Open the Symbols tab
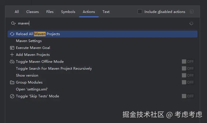This screenshot has width=207, height=123. click(68, 12)
